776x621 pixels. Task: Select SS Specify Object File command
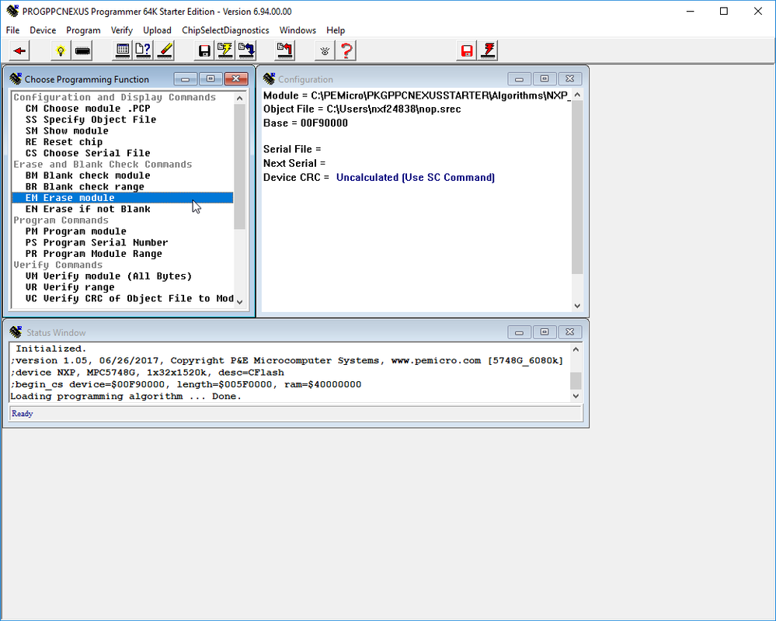coord(122,120)
